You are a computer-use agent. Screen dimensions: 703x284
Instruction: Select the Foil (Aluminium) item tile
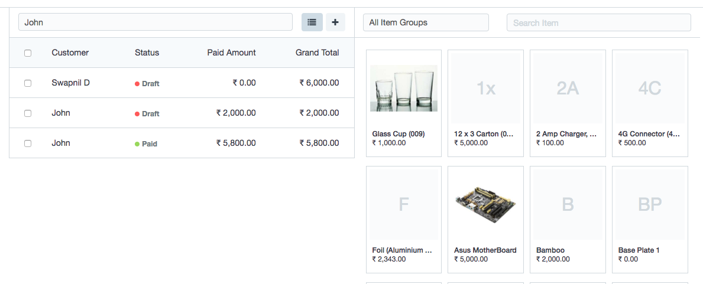click(x=404, y=220)
